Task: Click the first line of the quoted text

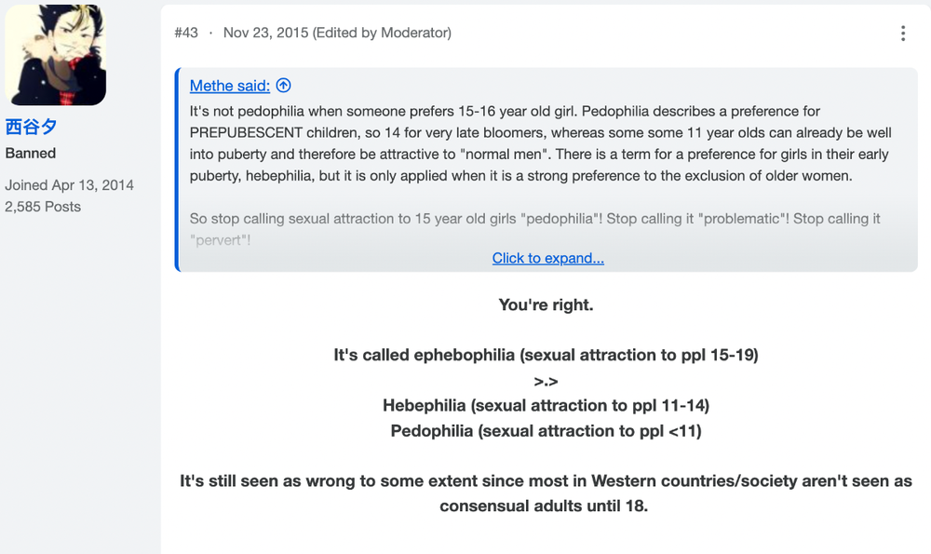Action: coord(505,111)
